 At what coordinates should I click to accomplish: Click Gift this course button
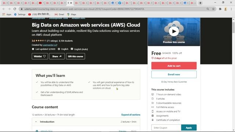click(76, 56)
